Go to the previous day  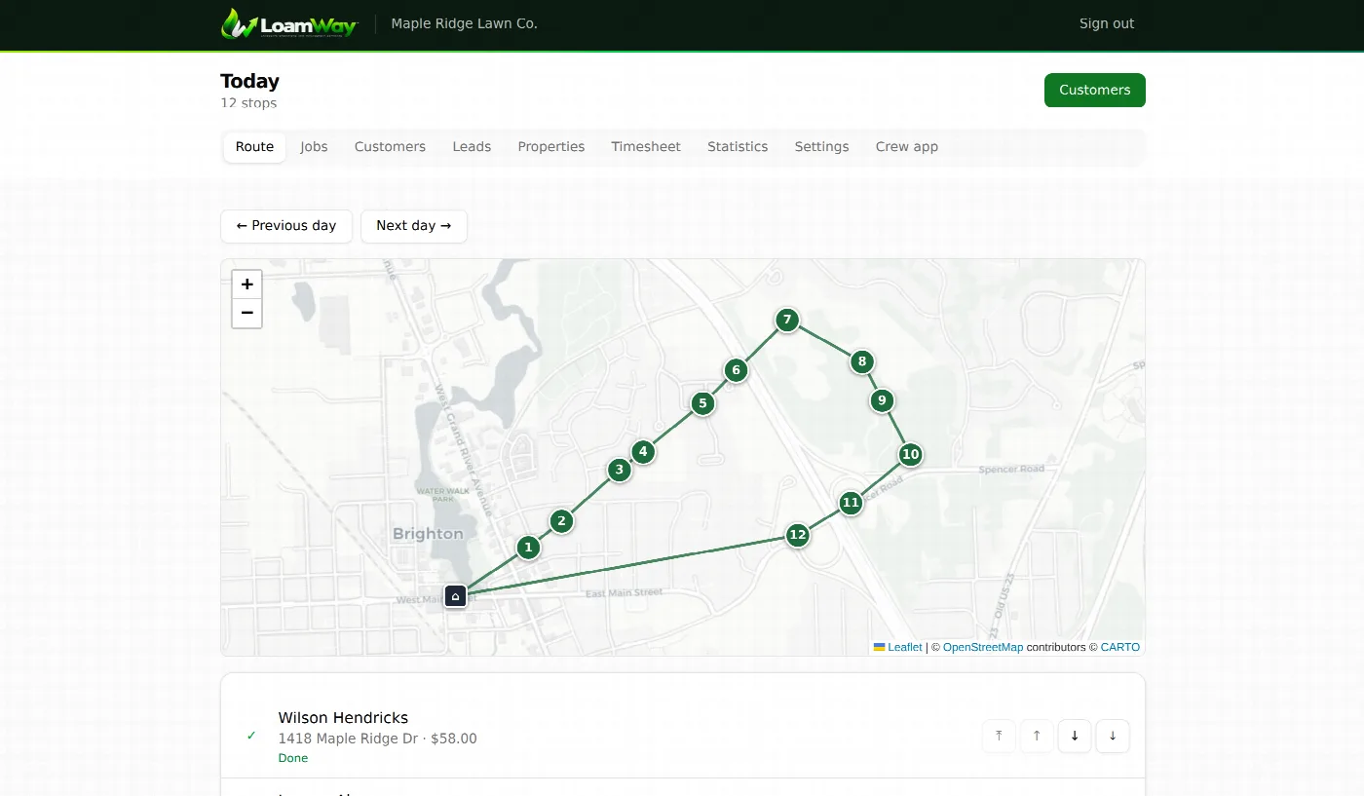[x=286, y=226]
